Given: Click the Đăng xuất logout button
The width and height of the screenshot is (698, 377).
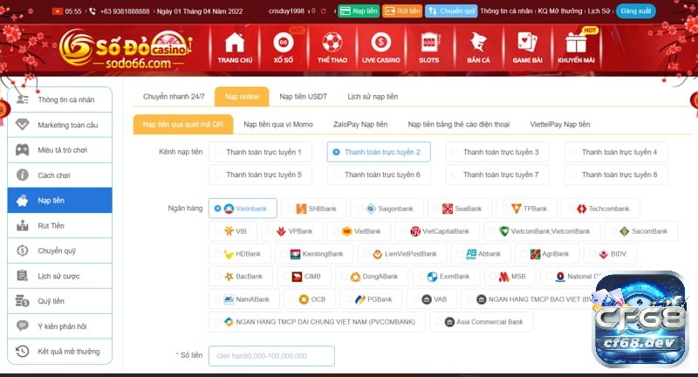Looking at the screenshot, I should (636, 11).
